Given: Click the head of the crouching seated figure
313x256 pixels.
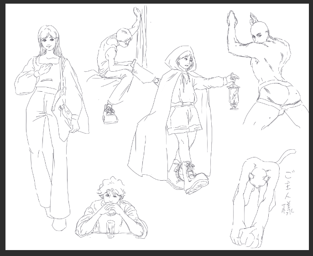Looking at the screenshot, I should click(x=124, y=37).
